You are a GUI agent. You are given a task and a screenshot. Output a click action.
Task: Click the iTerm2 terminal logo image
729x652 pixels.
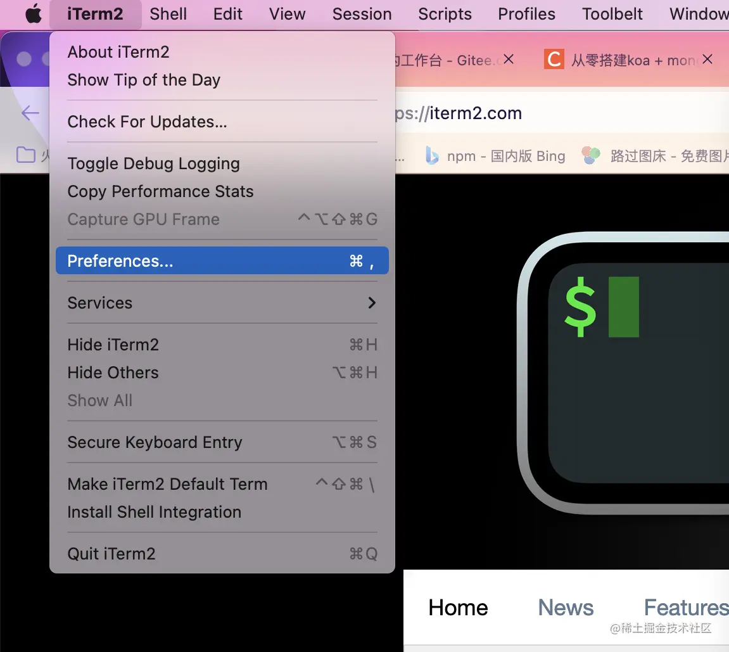pos(623,373)
